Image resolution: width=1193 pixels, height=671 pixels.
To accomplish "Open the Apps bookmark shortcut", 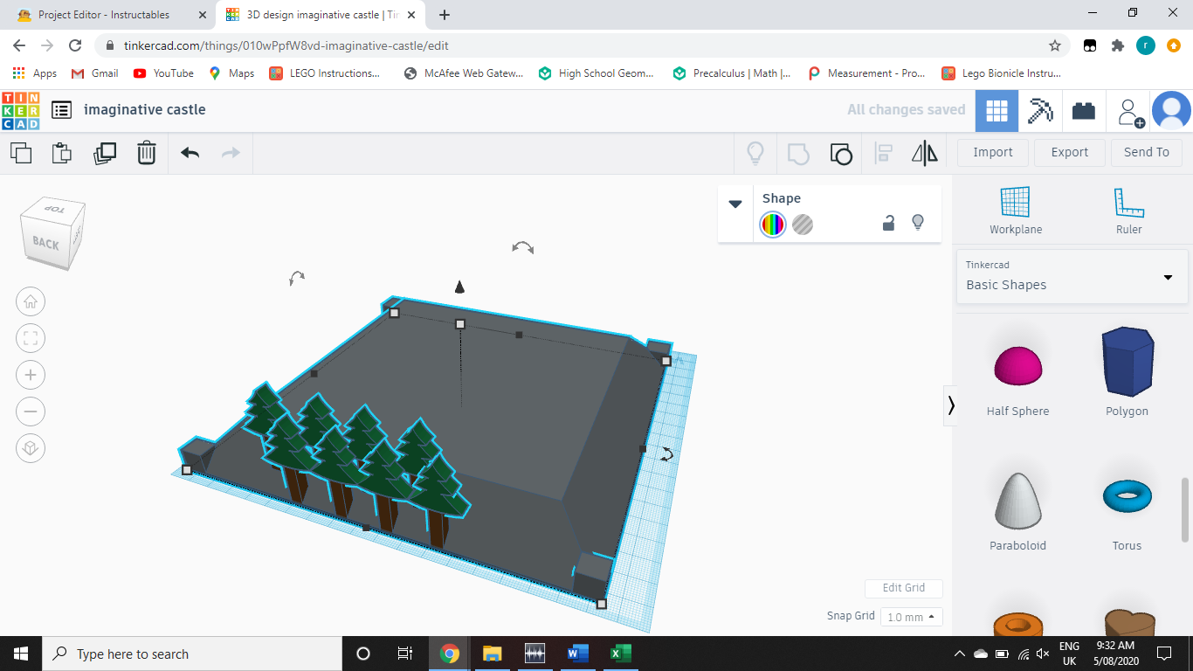I will 35,73.
